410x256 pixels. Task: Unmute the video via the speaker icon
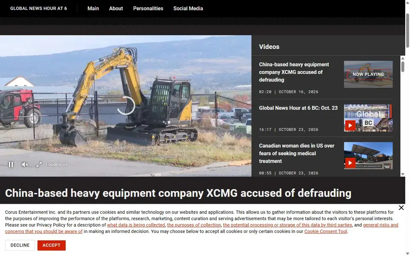point(25,165)
